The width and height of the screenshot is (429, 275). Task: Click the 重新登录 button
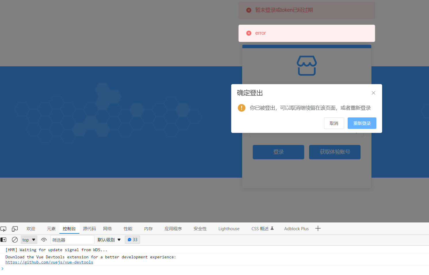(x=362, y=123)
